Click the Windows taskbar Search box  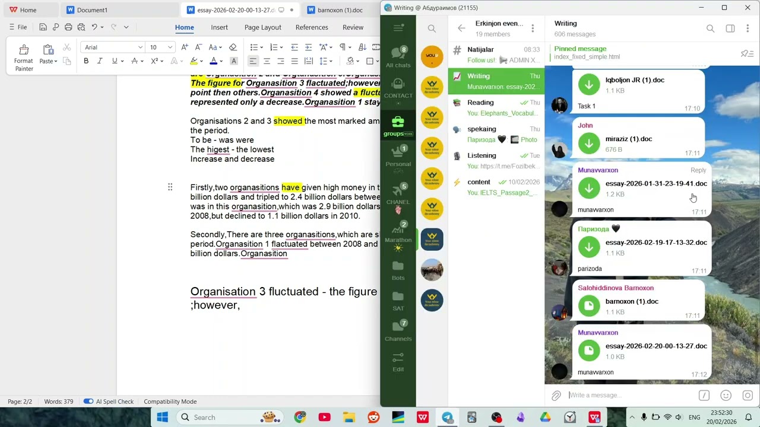229,418
